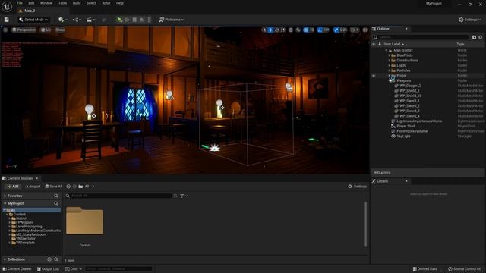Select Player Start in the Outliner
The width and height of the screenshot is (486, 273).
[406, 127]
